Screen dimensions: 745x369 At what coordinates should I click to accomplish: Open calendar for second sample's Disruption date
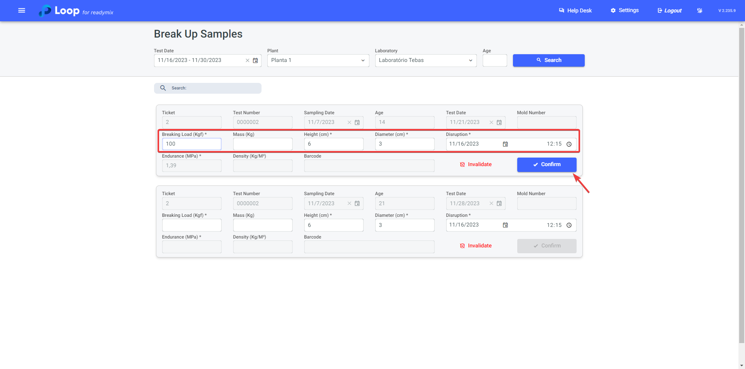(x=505, y=225)
